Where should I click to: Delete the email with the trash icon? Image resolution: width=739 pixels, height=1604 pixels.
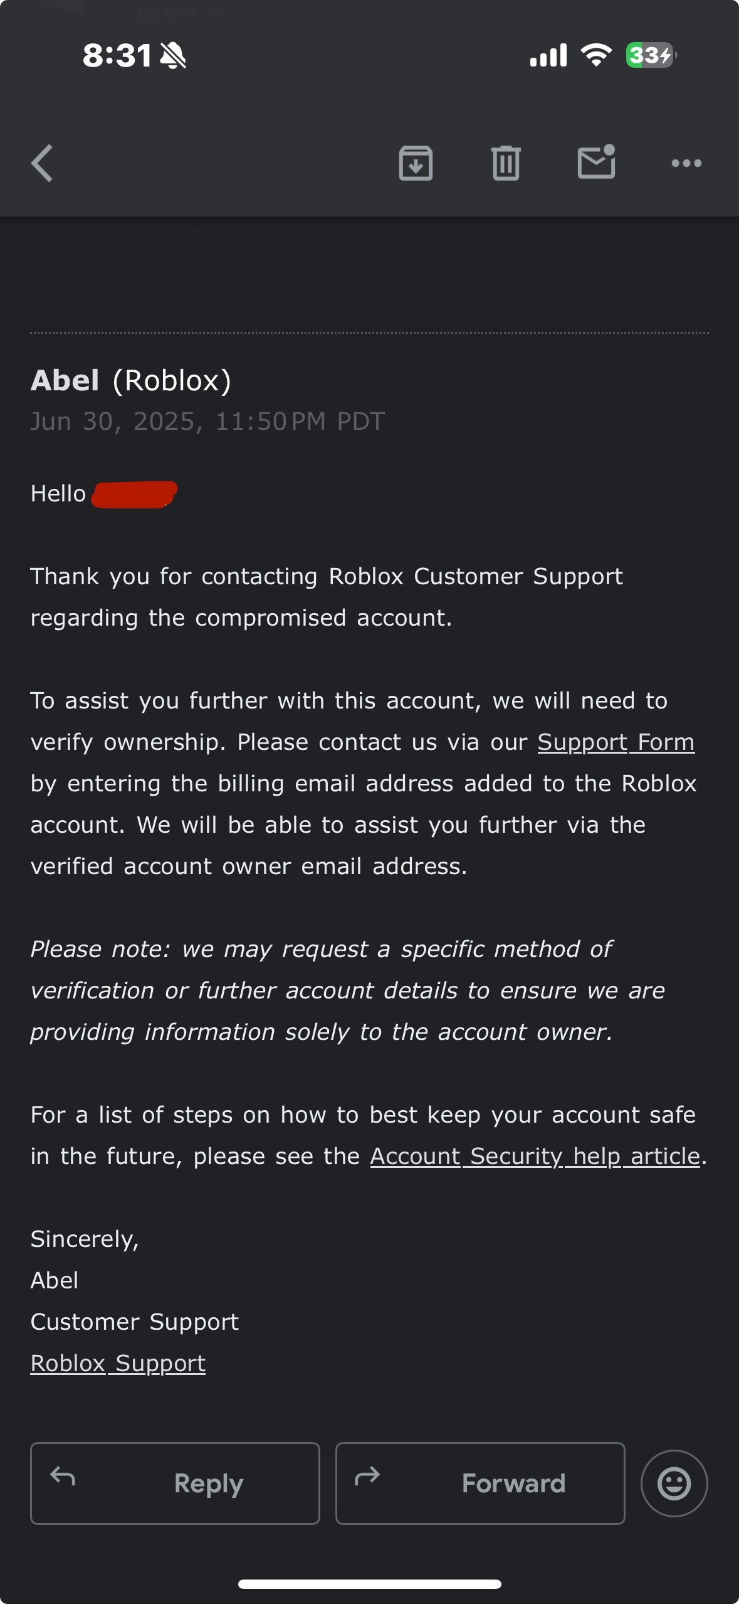506,163
